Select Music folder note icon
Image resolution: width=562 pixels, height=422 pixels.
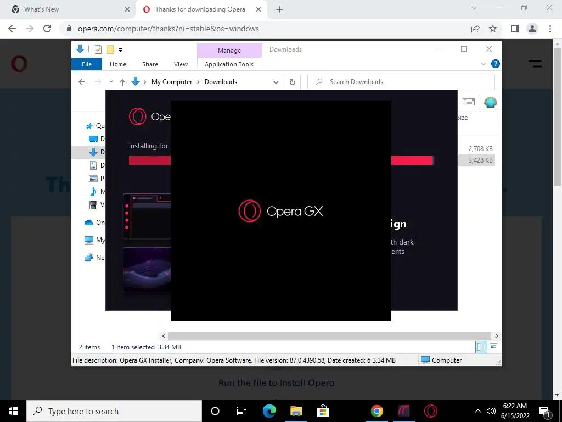point(93,191)
